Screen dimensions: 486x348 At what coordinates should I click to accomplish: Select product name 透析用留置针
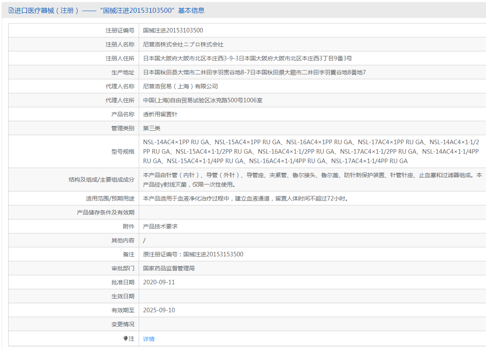[x=160, y=114]
